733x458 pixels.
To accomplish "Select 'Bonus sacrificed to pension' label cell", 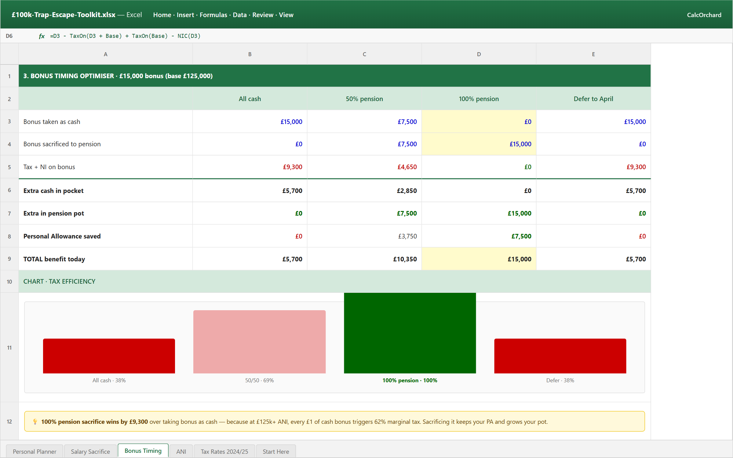I will click(x=105, y=144).
